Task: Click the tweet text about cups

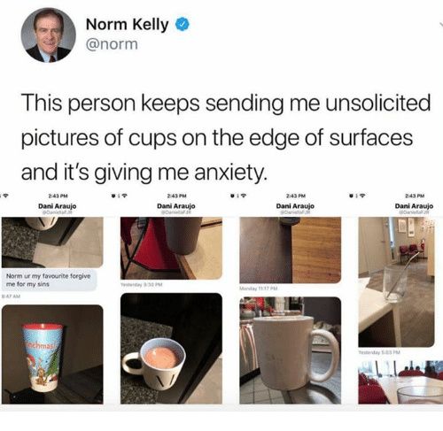Action: (226, 137)
